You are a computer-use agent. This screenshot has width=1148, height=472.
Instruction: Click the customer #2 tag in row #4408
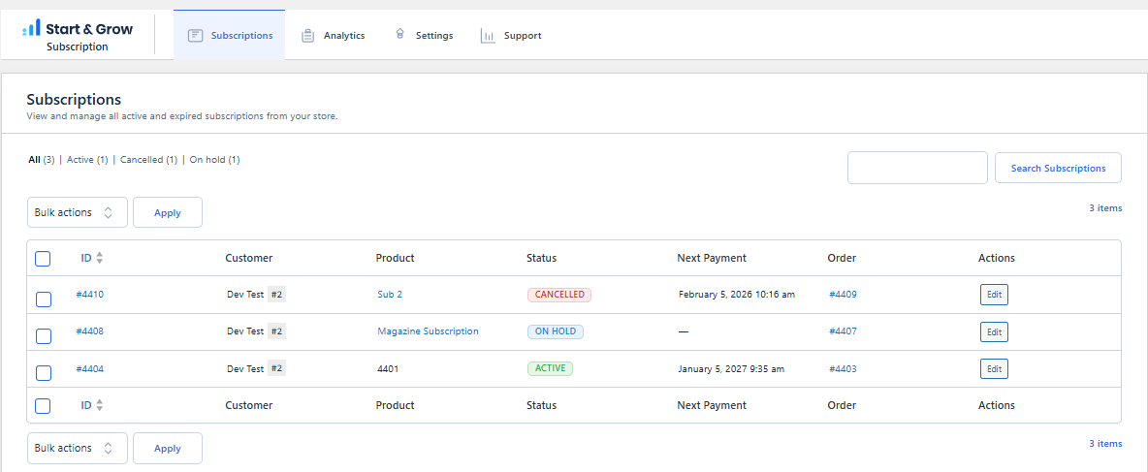coord(276,330)
